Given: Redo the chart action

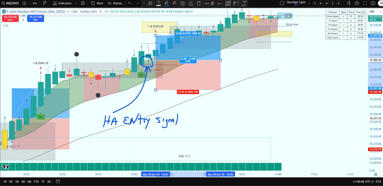Looking at the screenshot, I should (x=138, y=3).
